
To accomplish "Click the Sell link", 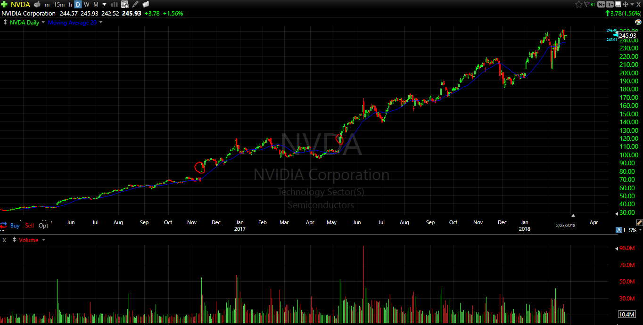I will point(30,226).
